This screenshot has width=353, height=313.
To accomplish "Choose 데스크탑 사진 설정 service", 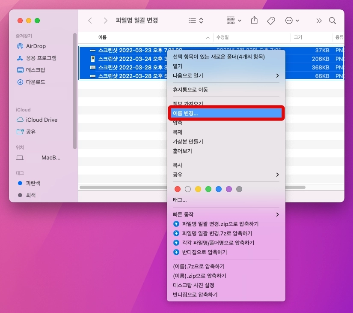I will coord(226,286).
